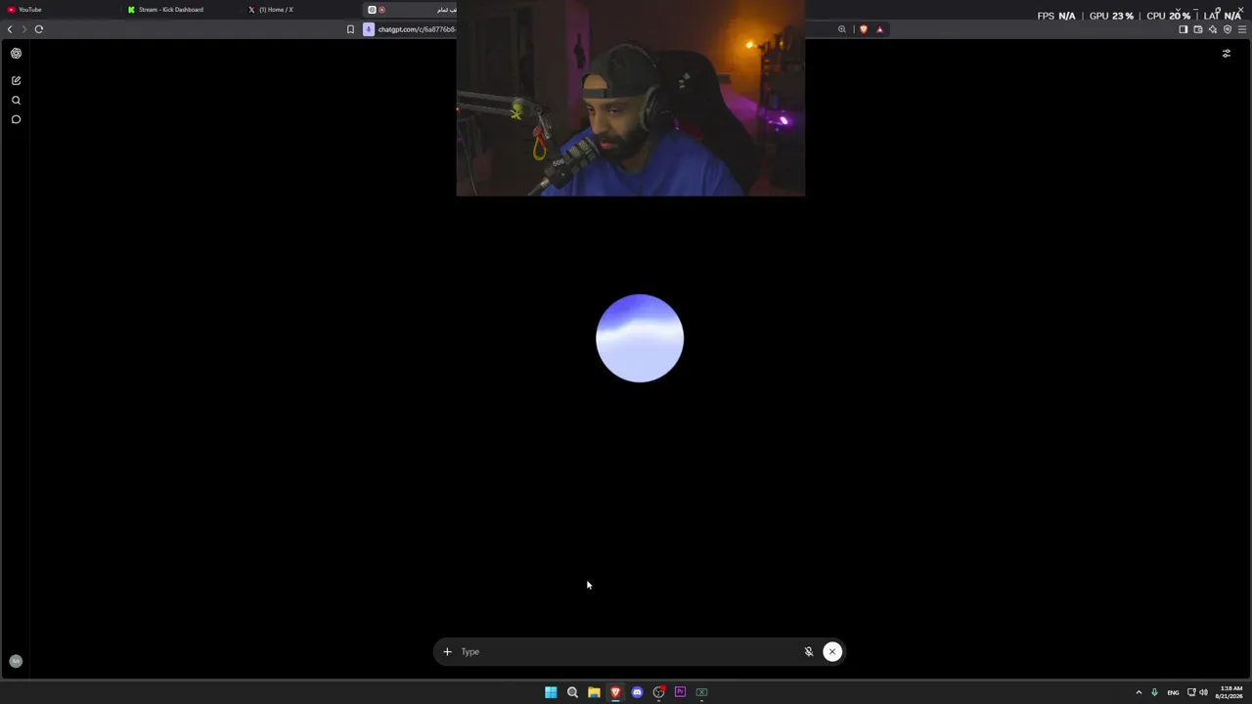Viewport: 1252px width, 704px height.
Task: Switch to the Home / X tab
Action: 301,10
